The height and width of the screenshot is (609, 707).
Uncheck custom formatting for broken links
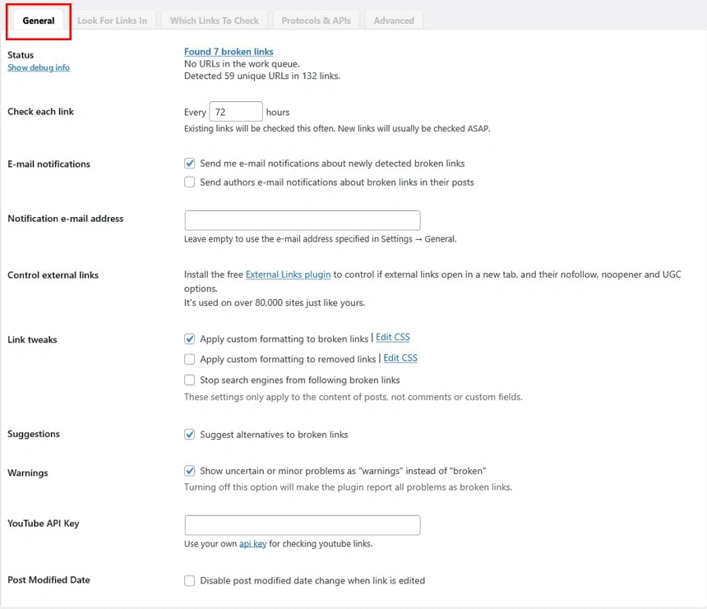pos(190,339)
